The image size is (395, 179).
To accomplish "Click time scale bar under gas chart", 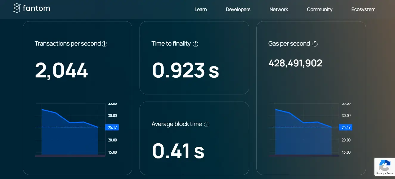I will 304,155.
